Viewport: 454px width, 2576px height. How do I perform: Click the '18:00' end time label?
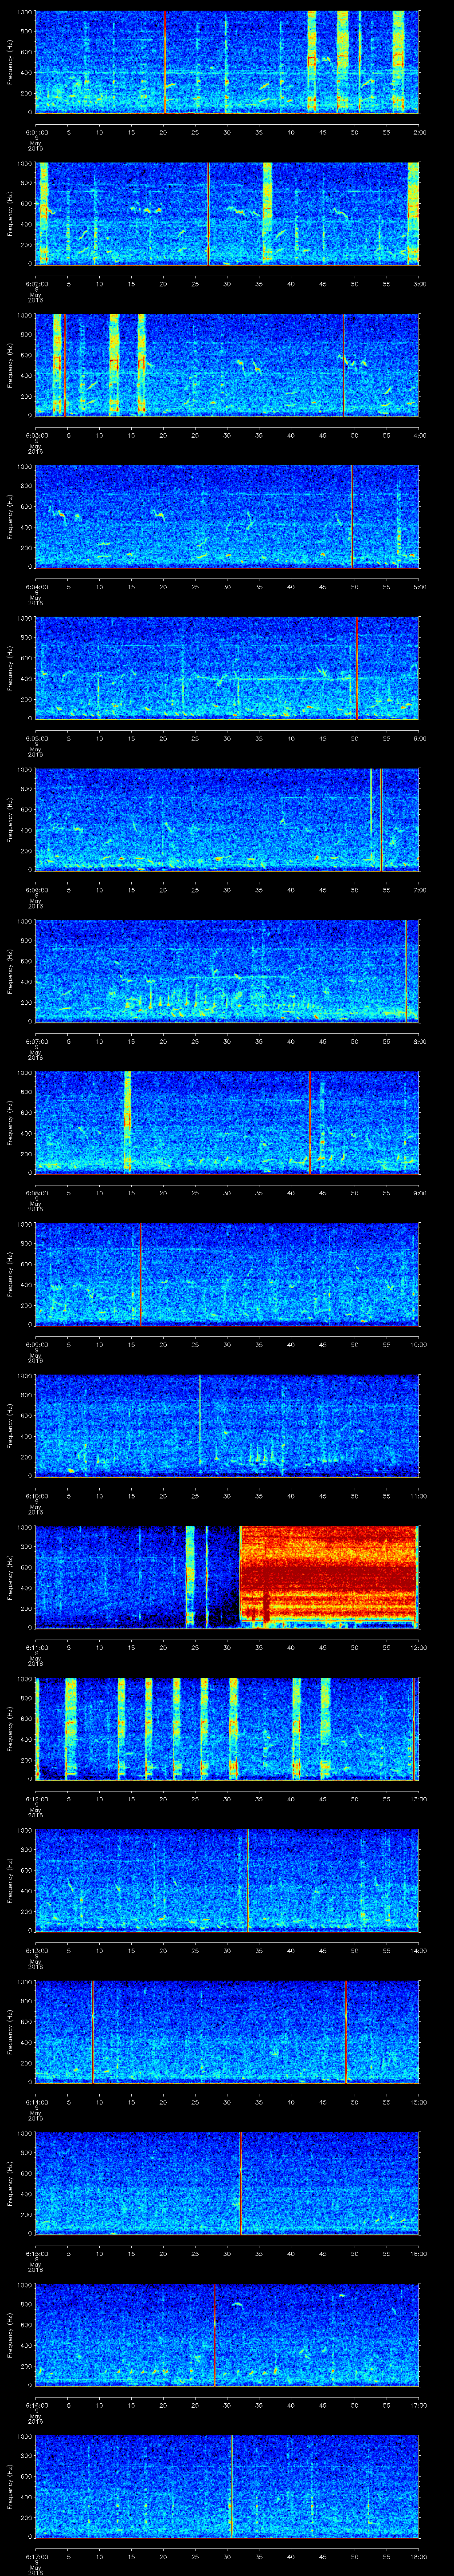[x=418, y=2556]
